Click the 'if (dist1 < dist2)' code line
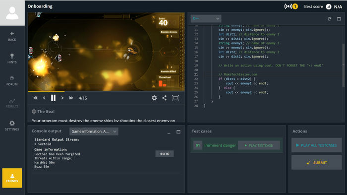 [237, 79]
